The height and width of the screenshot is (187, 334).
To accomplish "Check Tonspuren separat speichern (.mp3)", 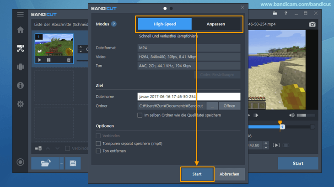I will point(98,143).
